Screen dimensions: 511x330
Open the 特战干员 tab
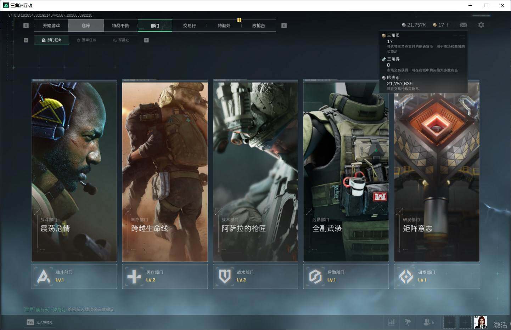click(x=120, y=25)
